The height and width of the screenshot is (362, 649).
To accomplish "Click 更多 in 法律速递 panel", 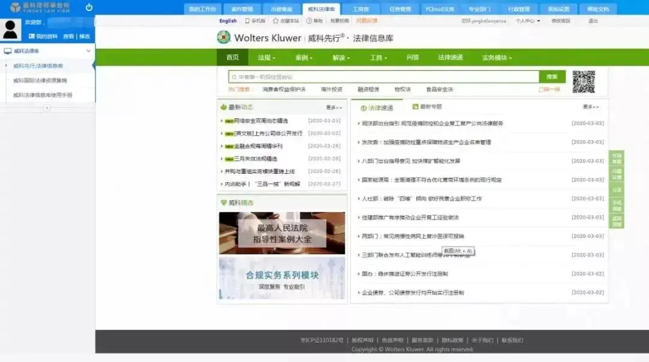I will 591,107.
